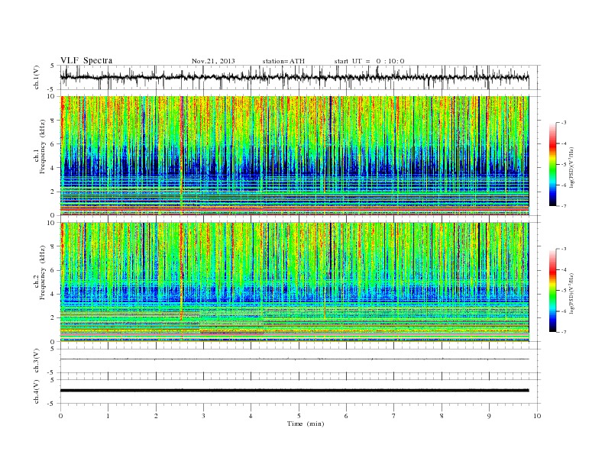Image resolution: width=605 pixels, height=467 pixels.
Task: Click the "ch.1(V)" label of top waveform
Action: tap(37, 77)
